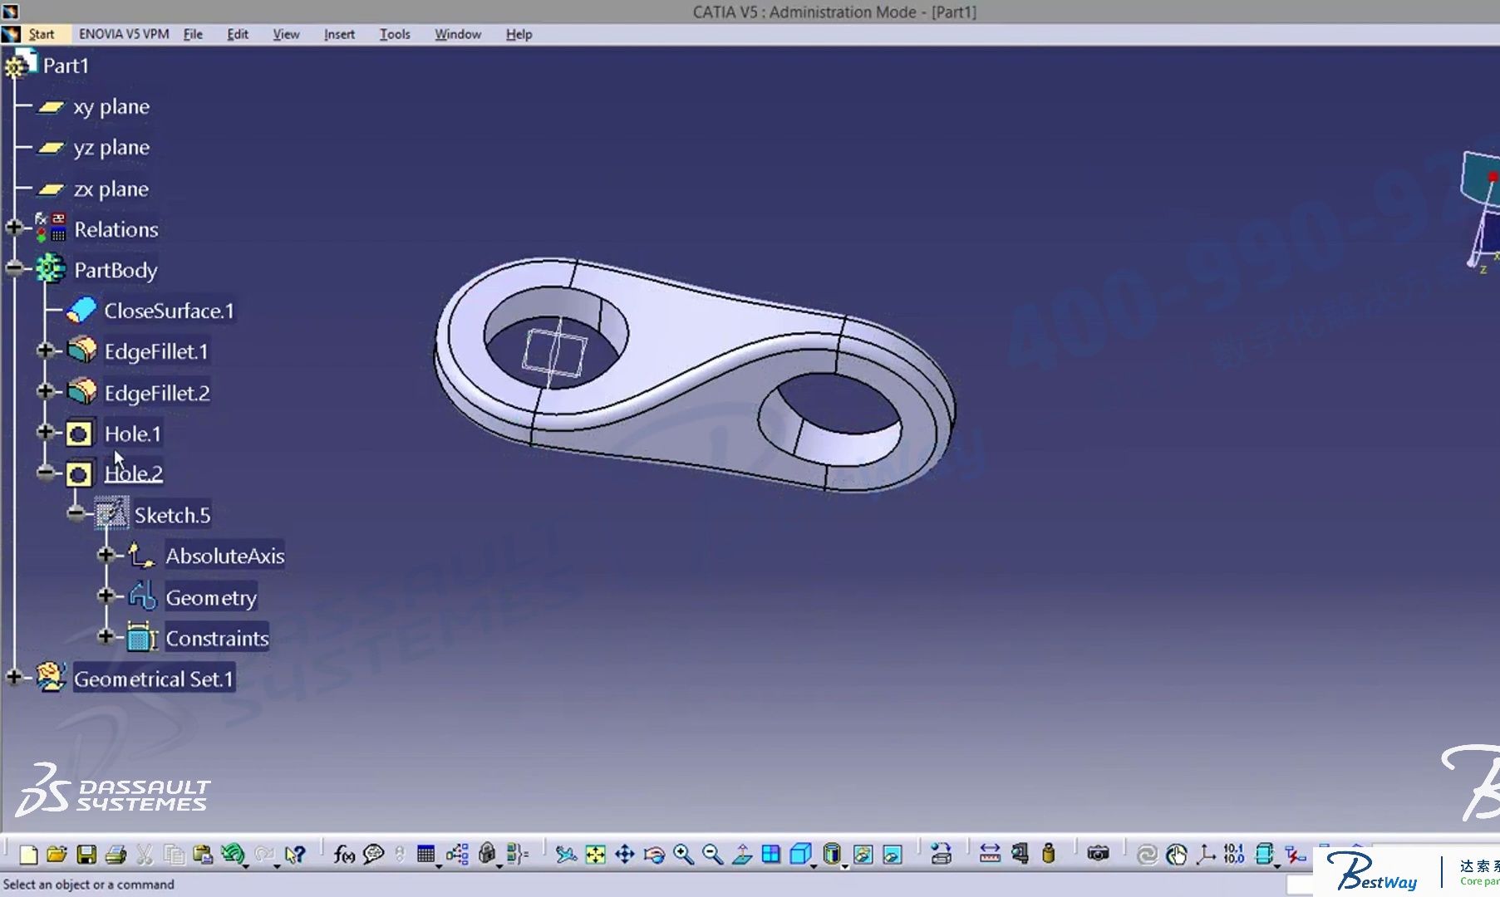Select the Part1 root node

[66, 66]
